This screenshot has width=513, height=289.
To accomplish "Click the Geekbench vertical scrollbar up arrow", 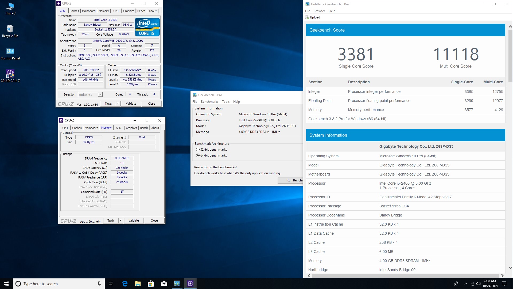I will point(510,27).
